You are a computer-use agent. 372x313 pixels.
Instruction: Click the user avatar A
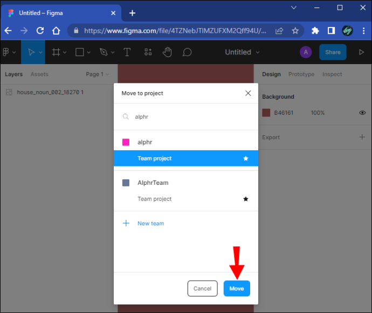(x=306, y=52)
